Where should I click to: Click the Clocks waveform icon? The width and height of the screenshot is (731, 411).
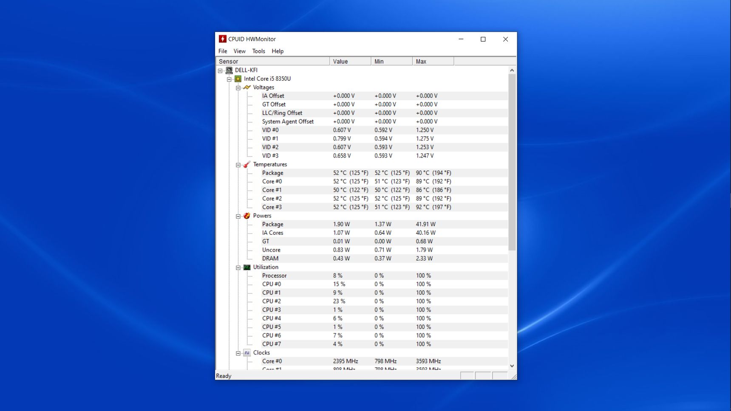click(x=247, y=353)
